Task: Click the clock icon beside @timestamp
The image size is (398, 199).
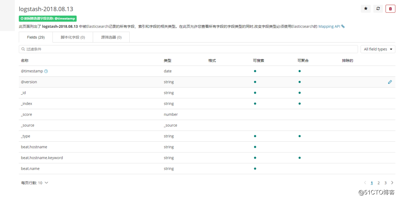Action: click(46, 71)
